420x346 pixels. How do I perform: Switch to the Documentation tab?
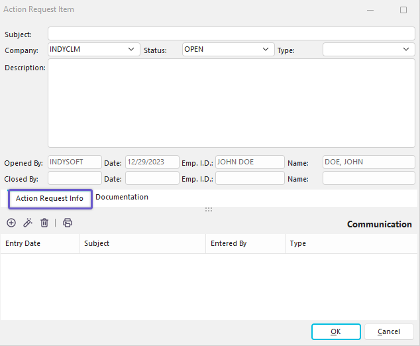(122, 198)
